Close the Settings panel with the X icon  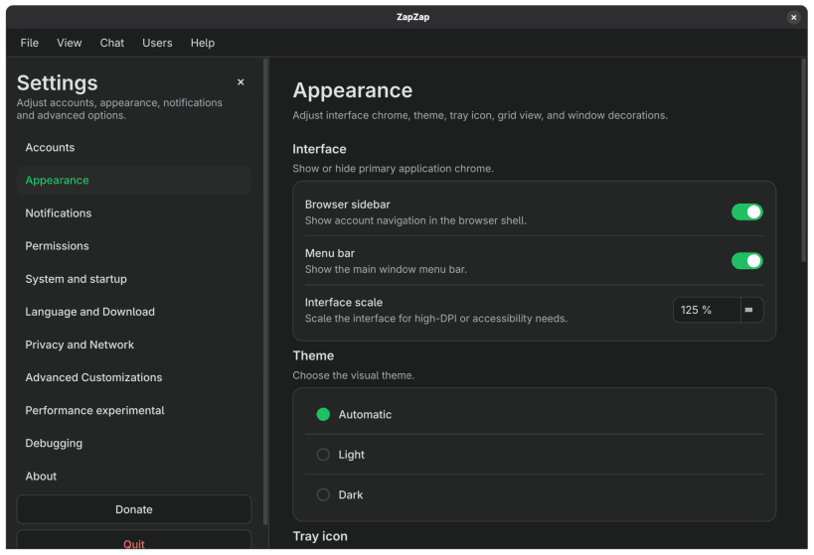click(x=241, y=82)
